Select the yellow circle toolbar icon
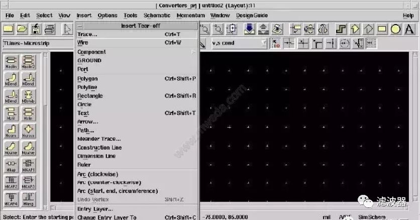The width and height of the screenshot is (420, 220). (395, 29)
